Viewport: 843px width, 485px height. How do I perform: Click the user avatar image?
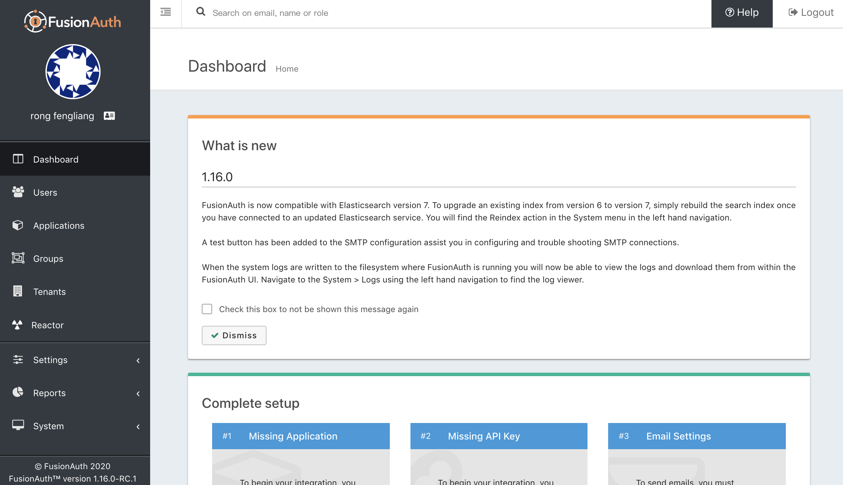(x=73, y=72)
